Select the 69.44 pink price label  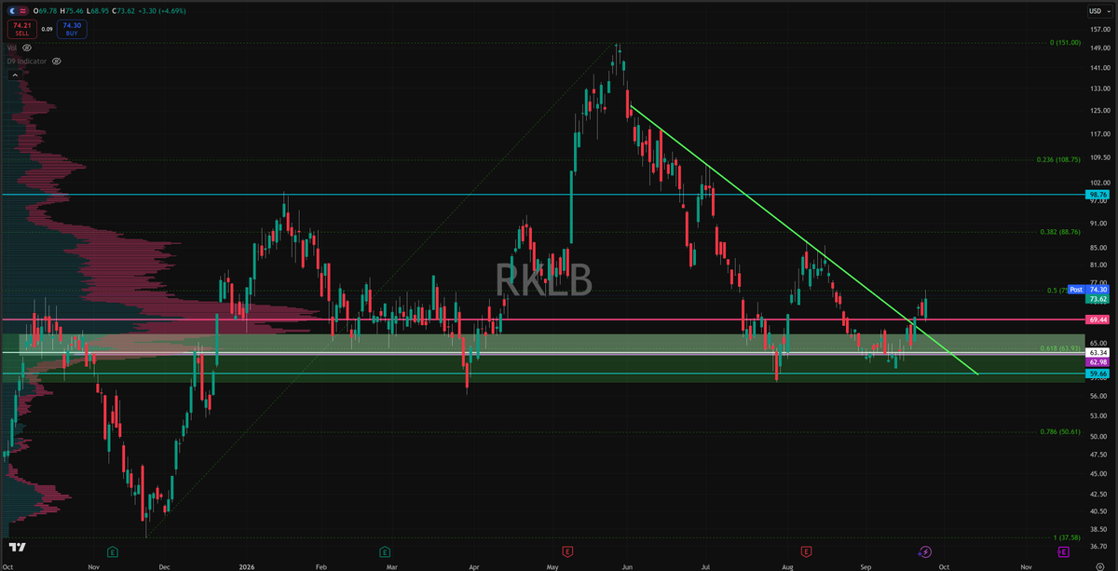tap(1096, 319)
